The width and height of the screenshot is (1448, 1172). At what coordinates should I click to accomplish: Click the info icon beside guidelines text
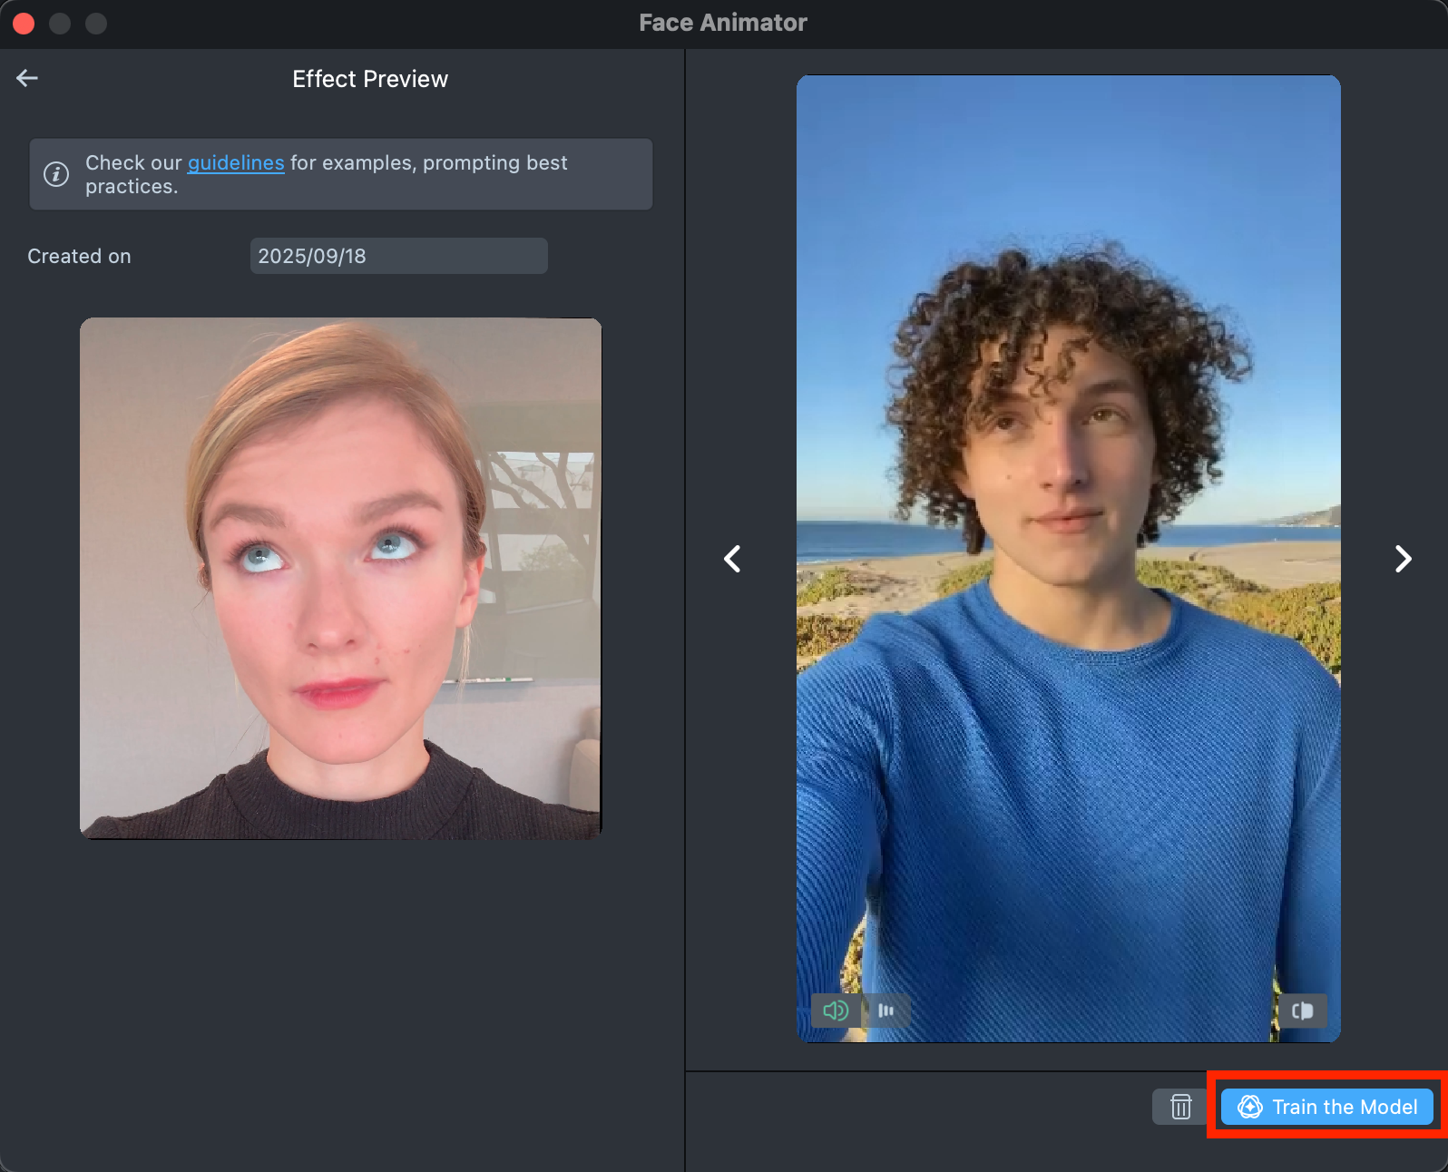click(x=56, y=174)
